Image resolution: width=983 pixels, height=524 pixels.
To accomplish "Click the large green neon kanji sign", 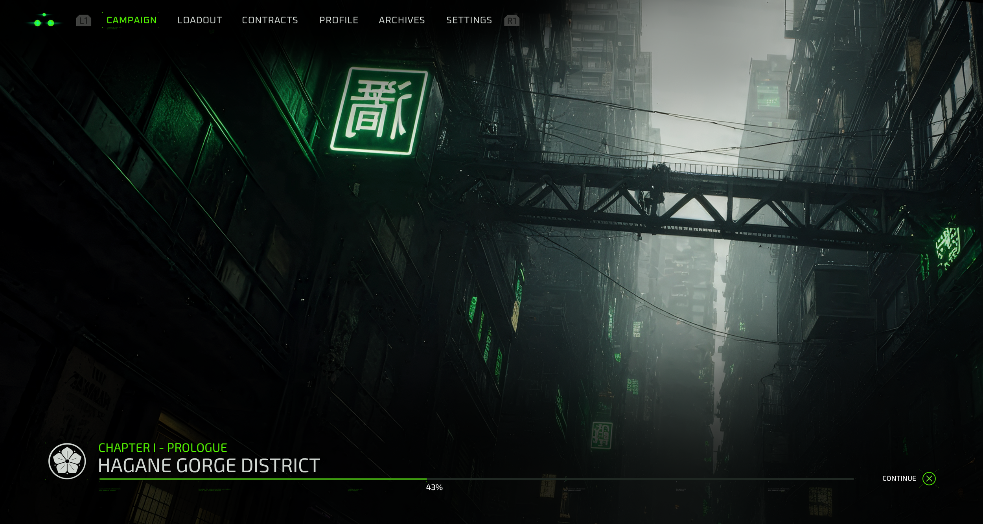I will (379, 111).
